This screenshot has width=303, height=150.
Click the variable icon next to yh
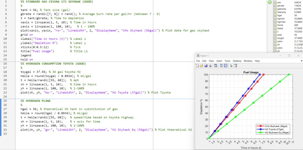(x=275, y=51)
